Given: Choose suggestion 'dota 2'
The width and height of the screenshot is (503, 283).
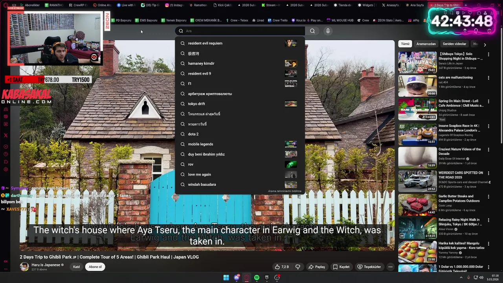Looking at the screenshot, I should click(240, 134).
